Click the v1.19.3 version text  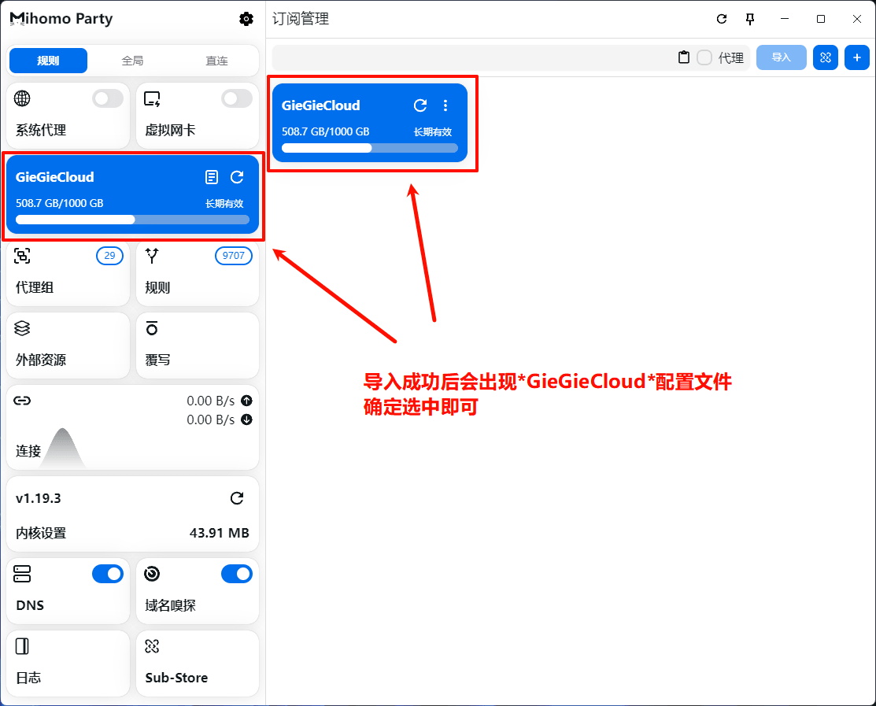[x=39, y=498]
